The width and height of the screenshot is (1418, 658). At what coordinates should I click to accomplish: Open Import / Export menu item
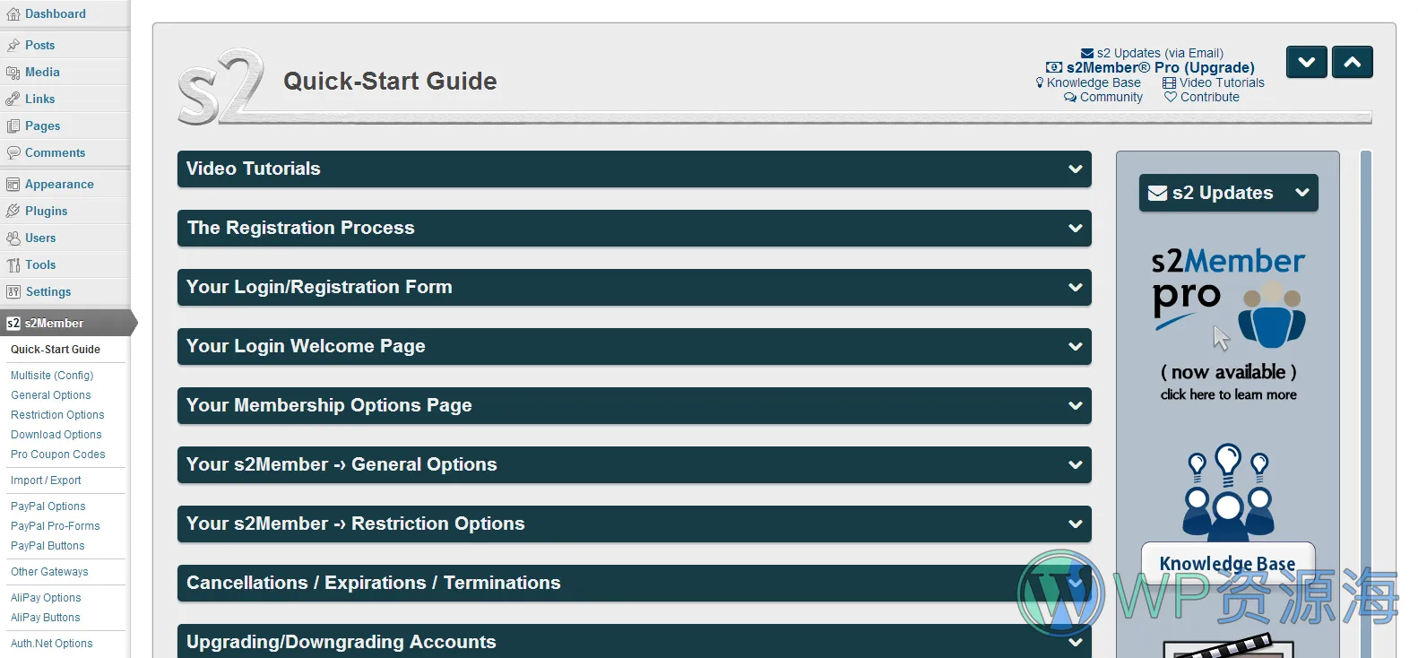coord(46,481)
